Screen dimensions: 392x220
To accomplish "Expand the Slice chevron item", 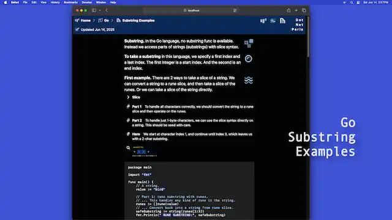I will click(128, 97).
